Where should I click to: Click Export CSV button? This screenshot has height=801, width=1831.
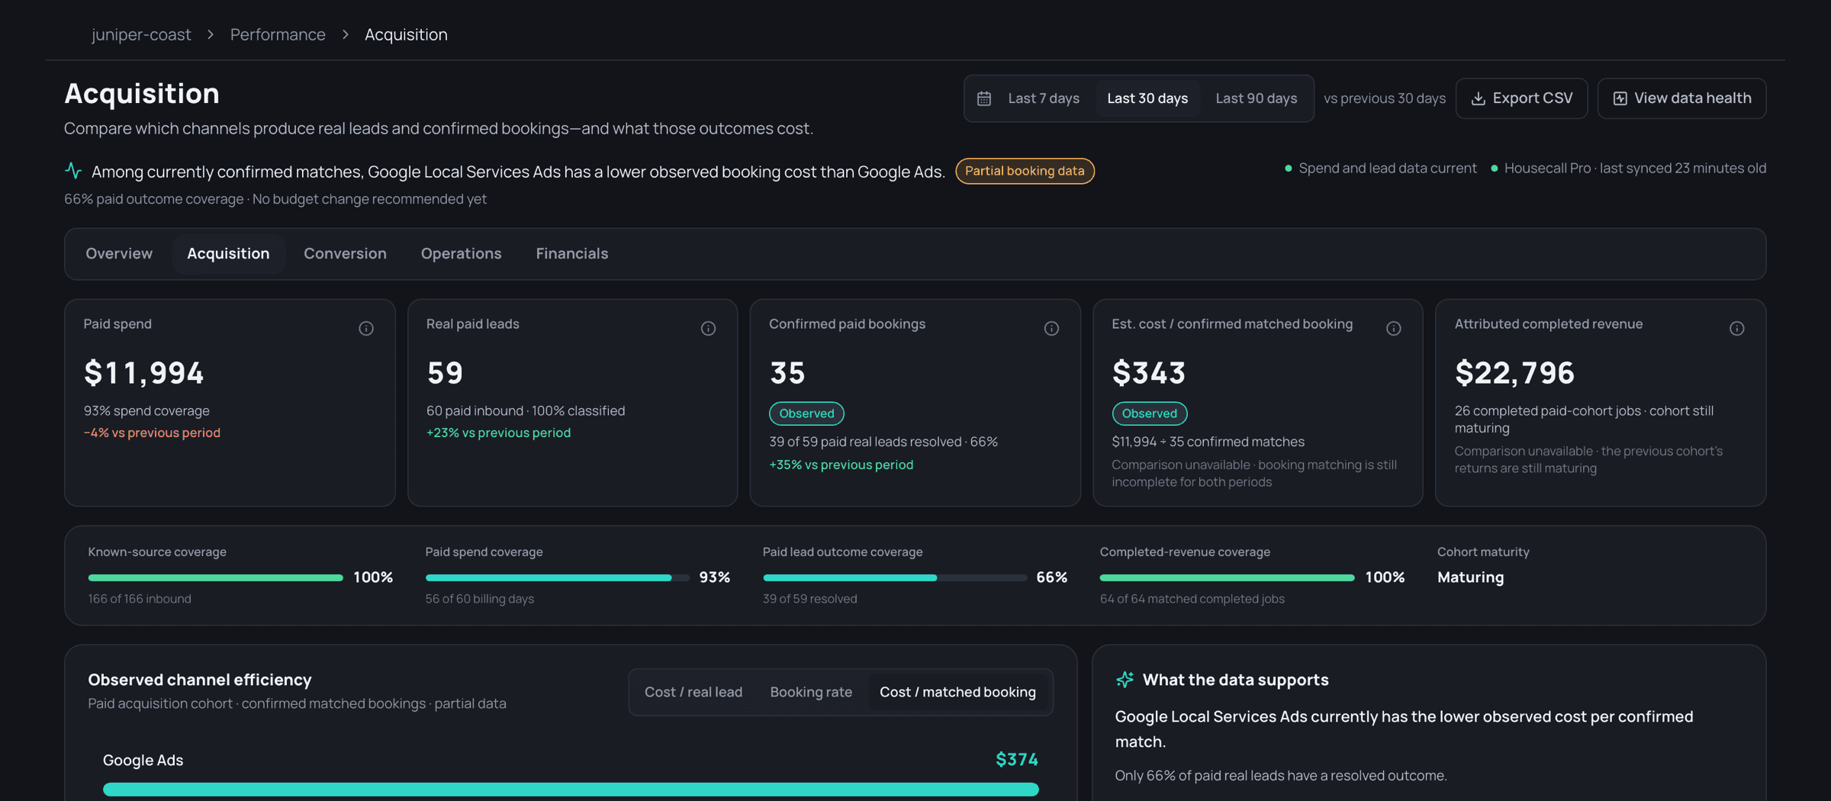[1521, 98]
